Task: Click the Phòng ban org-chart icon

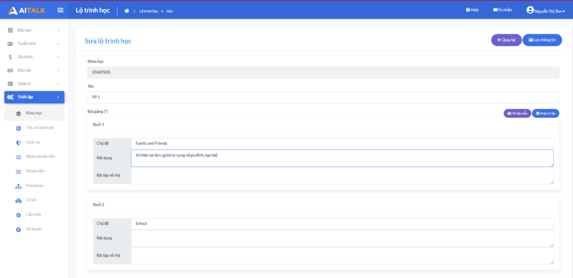Action: (18, 186)
